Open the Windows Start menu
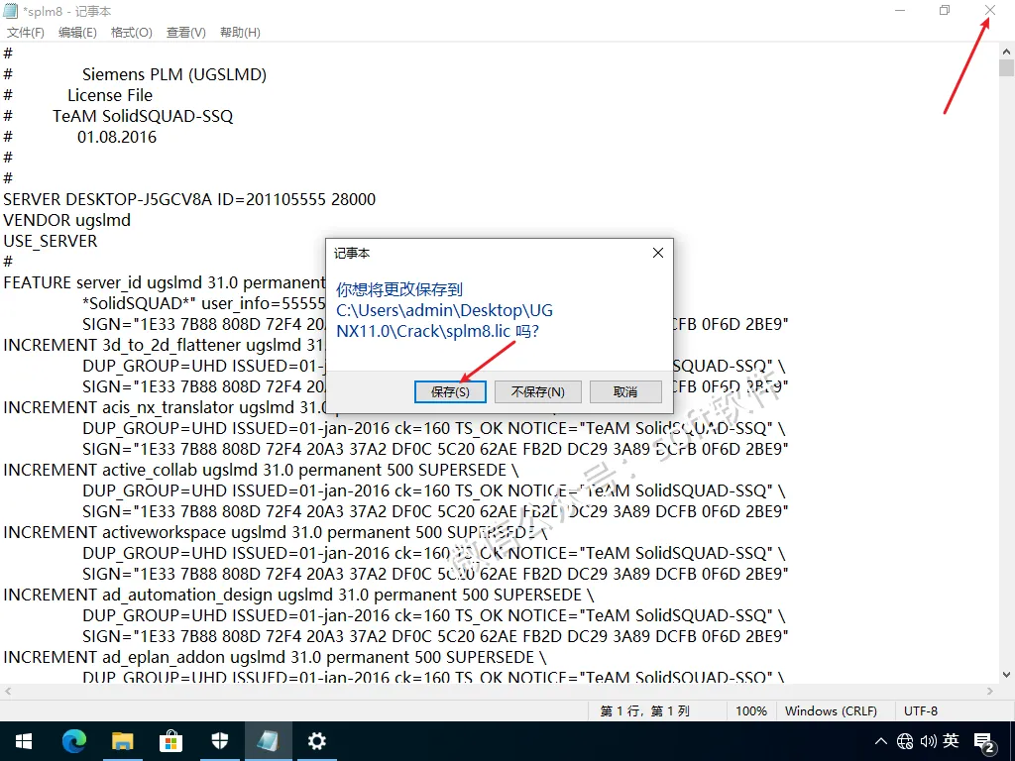This screenshot has width=1015, height=761. coord(24,741)
